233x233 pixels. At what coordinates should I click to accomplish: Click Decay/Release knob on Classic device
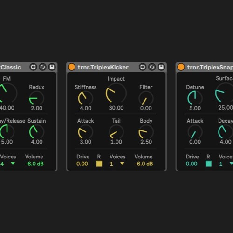tap(7, 132)
